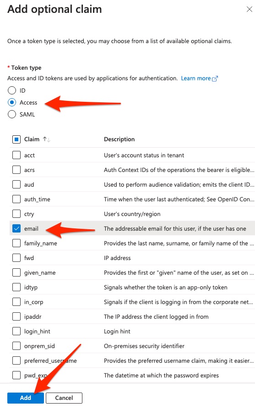Toggle the select-all Claim header checkbox
The image size is (255, 410).
pos(16,139)
